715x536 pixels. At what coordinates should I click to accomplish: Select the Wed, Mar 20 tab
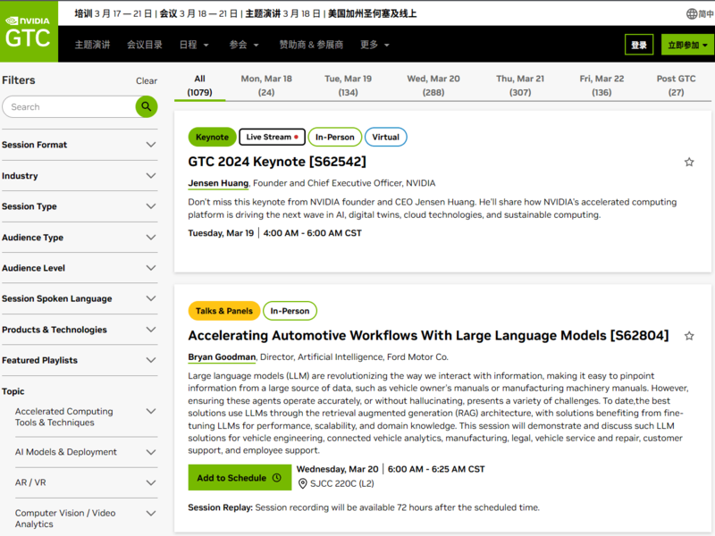[x=433, y=86]
